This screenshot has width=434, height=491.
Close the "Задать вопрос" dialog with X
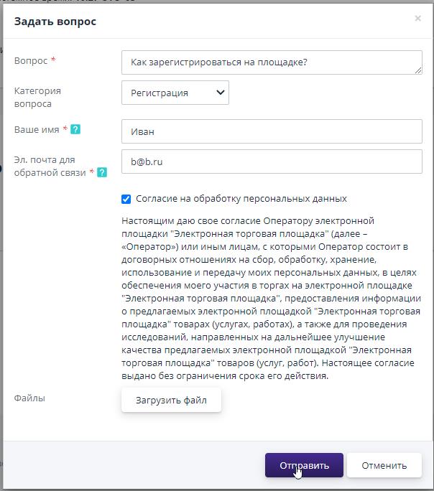click(x=417, y=19)
